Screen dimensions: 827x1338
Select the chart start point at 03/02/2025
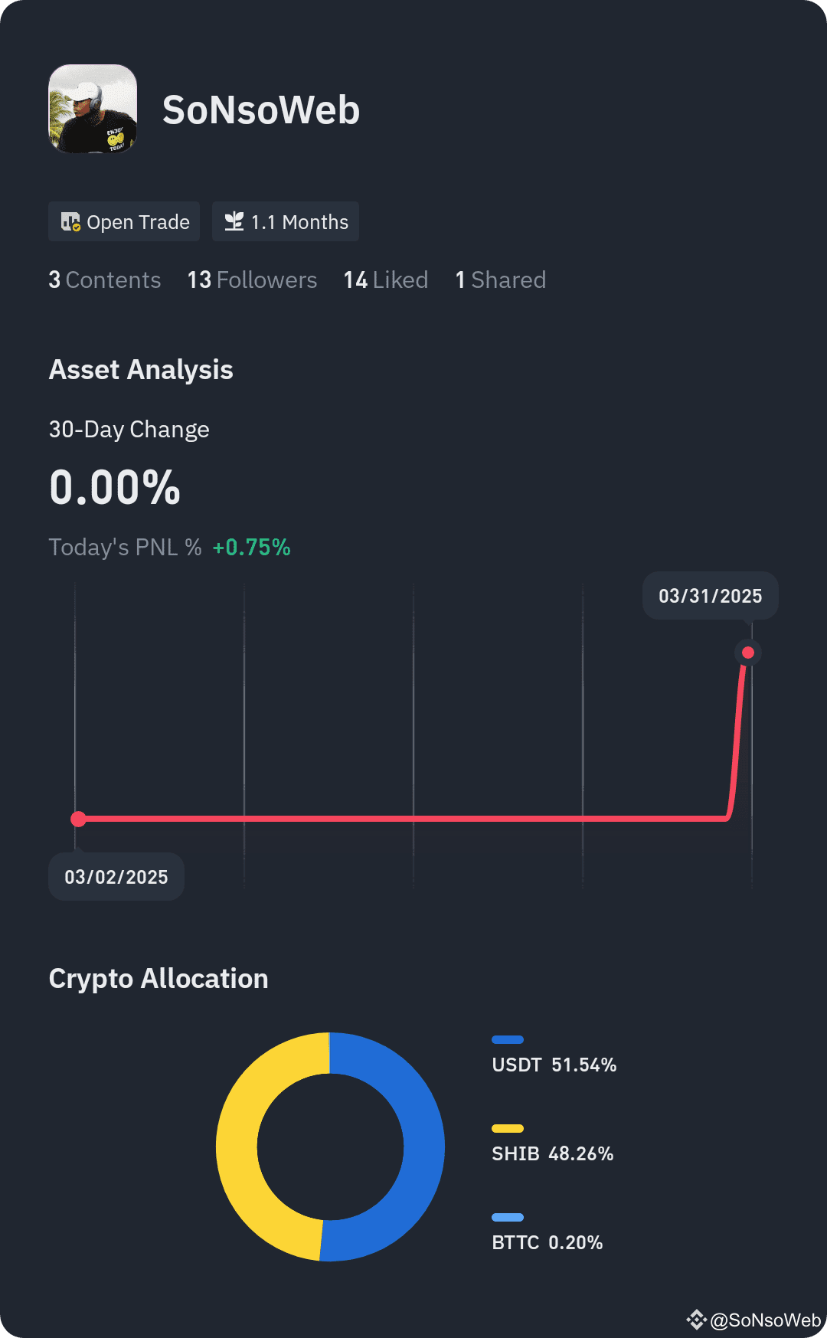[78, 819]
